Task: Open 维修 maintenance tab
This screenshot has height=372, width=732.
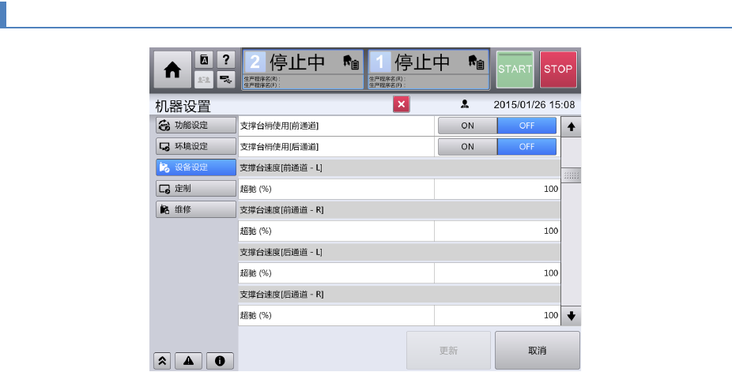Action: tap(196, 210)
